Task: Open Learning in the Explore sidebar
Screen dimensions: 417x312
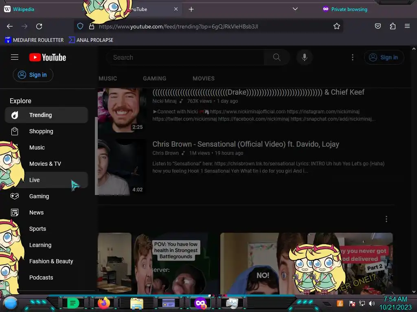Action: pyautogui.click(x=46, y=245)
